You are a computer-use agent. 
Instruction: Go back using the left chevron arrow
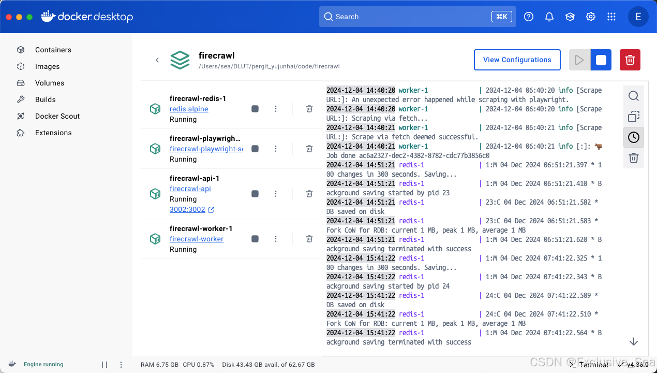tap(157, 60)
